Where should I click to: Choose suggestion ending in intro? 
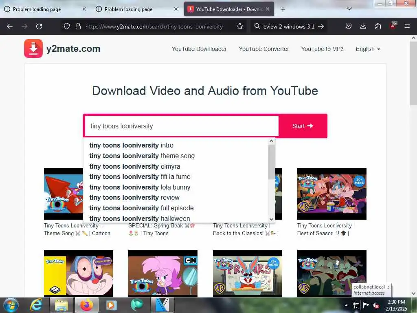pyautogui.click(x=176, y=145)
